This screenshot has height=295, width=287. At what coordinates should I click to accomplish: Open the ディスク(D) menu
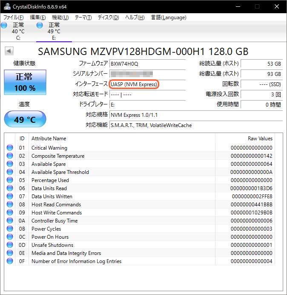(x=108, y=17)
